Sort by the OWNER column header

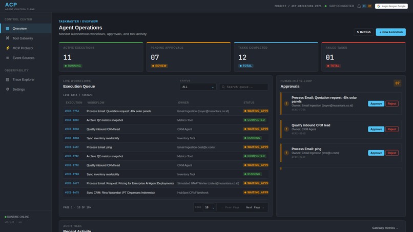tap(183, 103)
